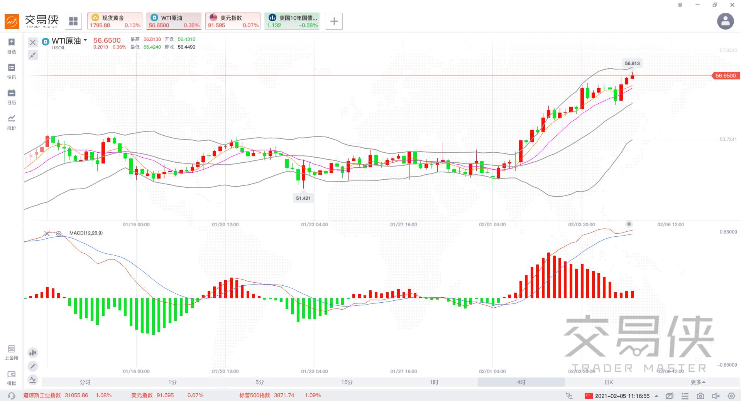The image size is (741, 401).
Task: Open the 模拟 simulated trading wallet
Action: click(12, 378)
